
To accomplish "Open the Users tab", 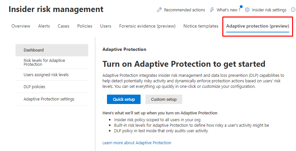I will point(106,26).
